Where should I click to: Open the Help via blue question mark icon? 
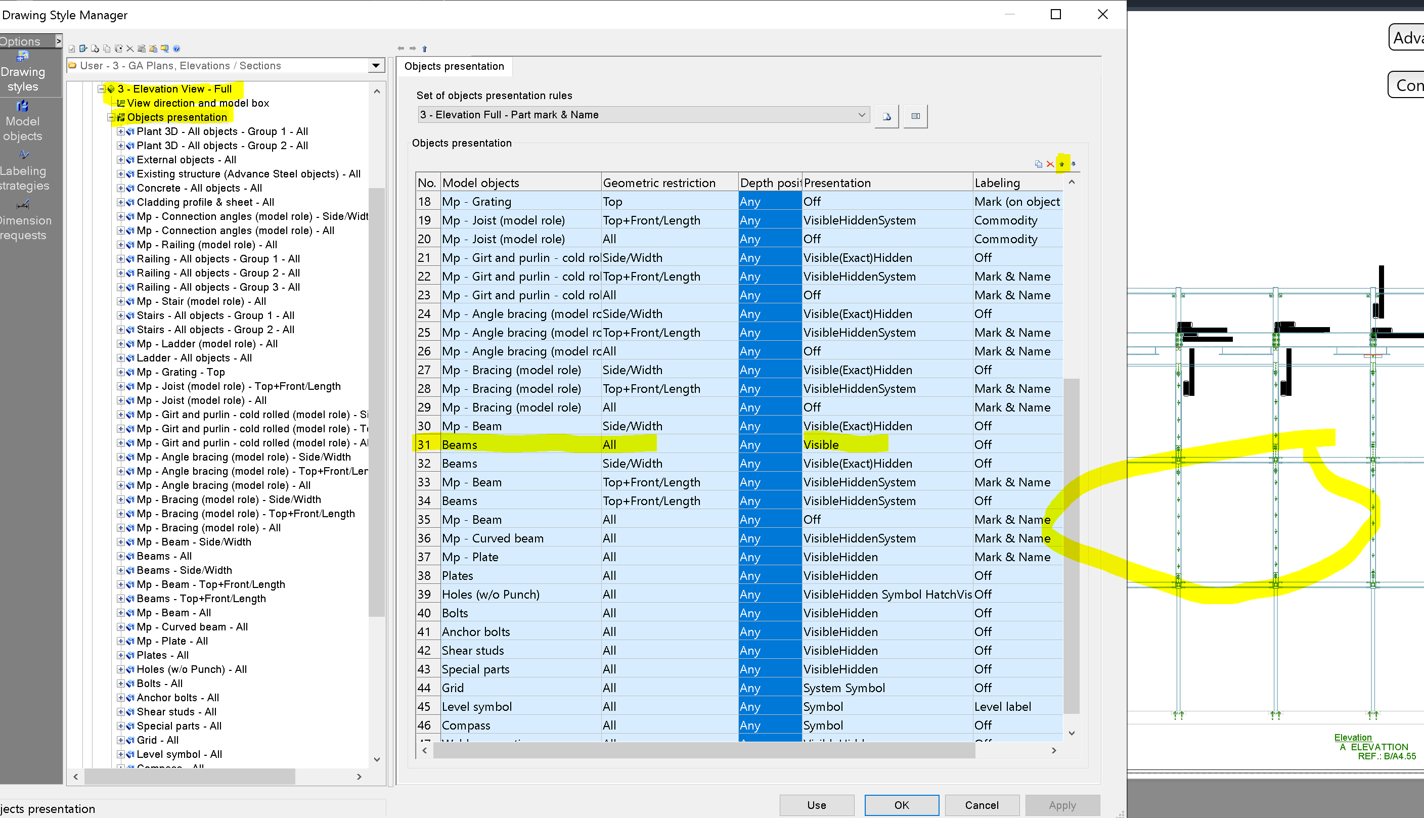click(176, 49)
